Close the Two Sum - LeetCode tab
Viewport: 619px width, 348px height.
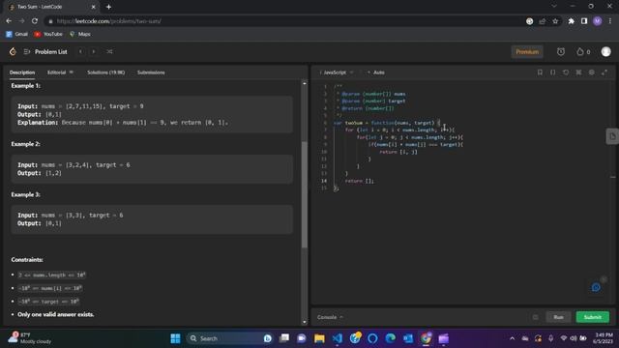click(x=94, y=7)
